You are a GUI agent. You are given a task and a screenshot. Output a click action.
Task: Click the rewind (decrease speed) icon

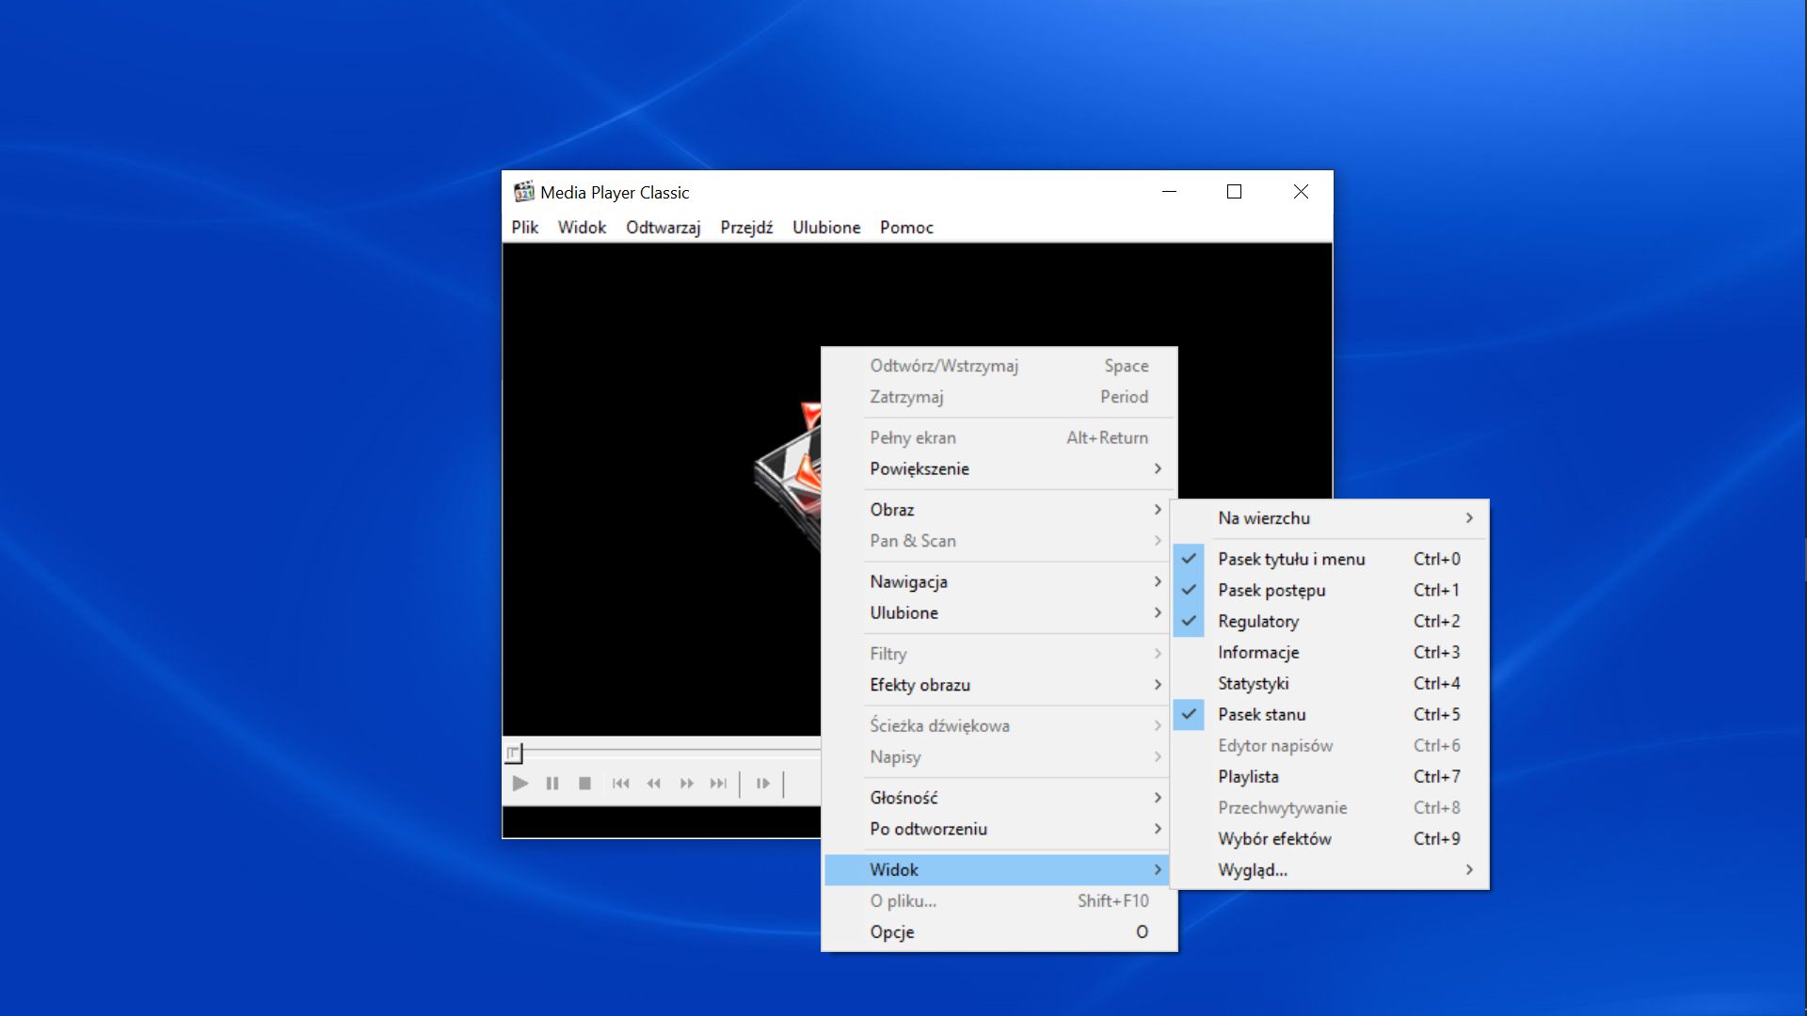(x=654, y=783)
